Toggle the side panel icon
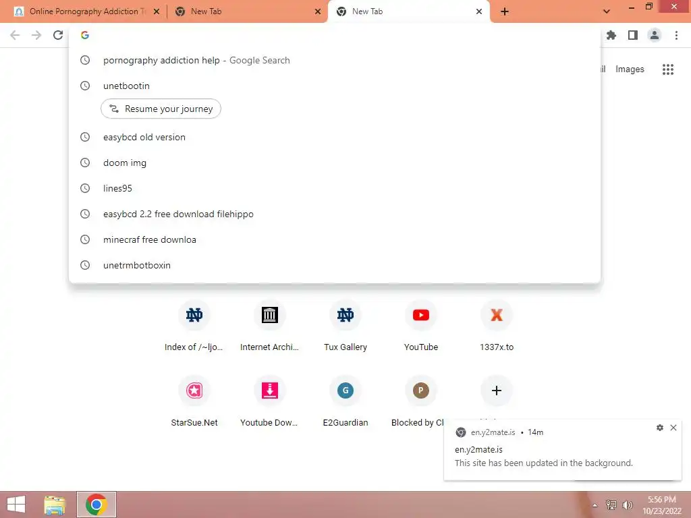This screenshot has width=691, height=518. [633, 35]
